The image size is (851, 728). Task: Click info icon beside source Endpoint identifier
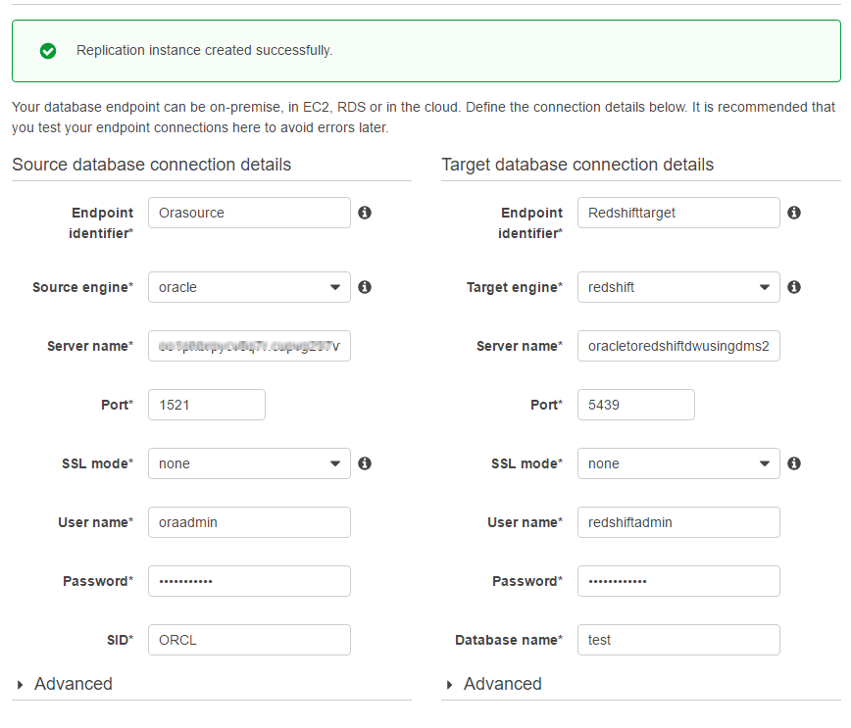(365, 213)
